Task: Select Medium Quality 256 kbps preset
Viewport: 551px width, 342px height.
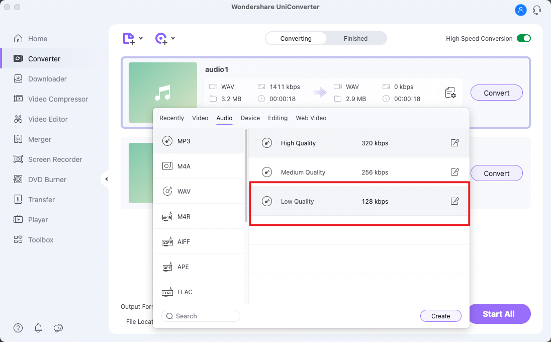Action: (359, 172)
